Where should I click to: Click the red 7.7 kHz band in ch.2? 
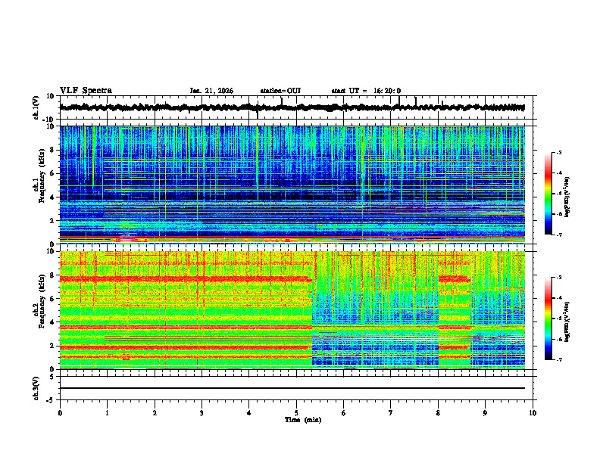186,279
